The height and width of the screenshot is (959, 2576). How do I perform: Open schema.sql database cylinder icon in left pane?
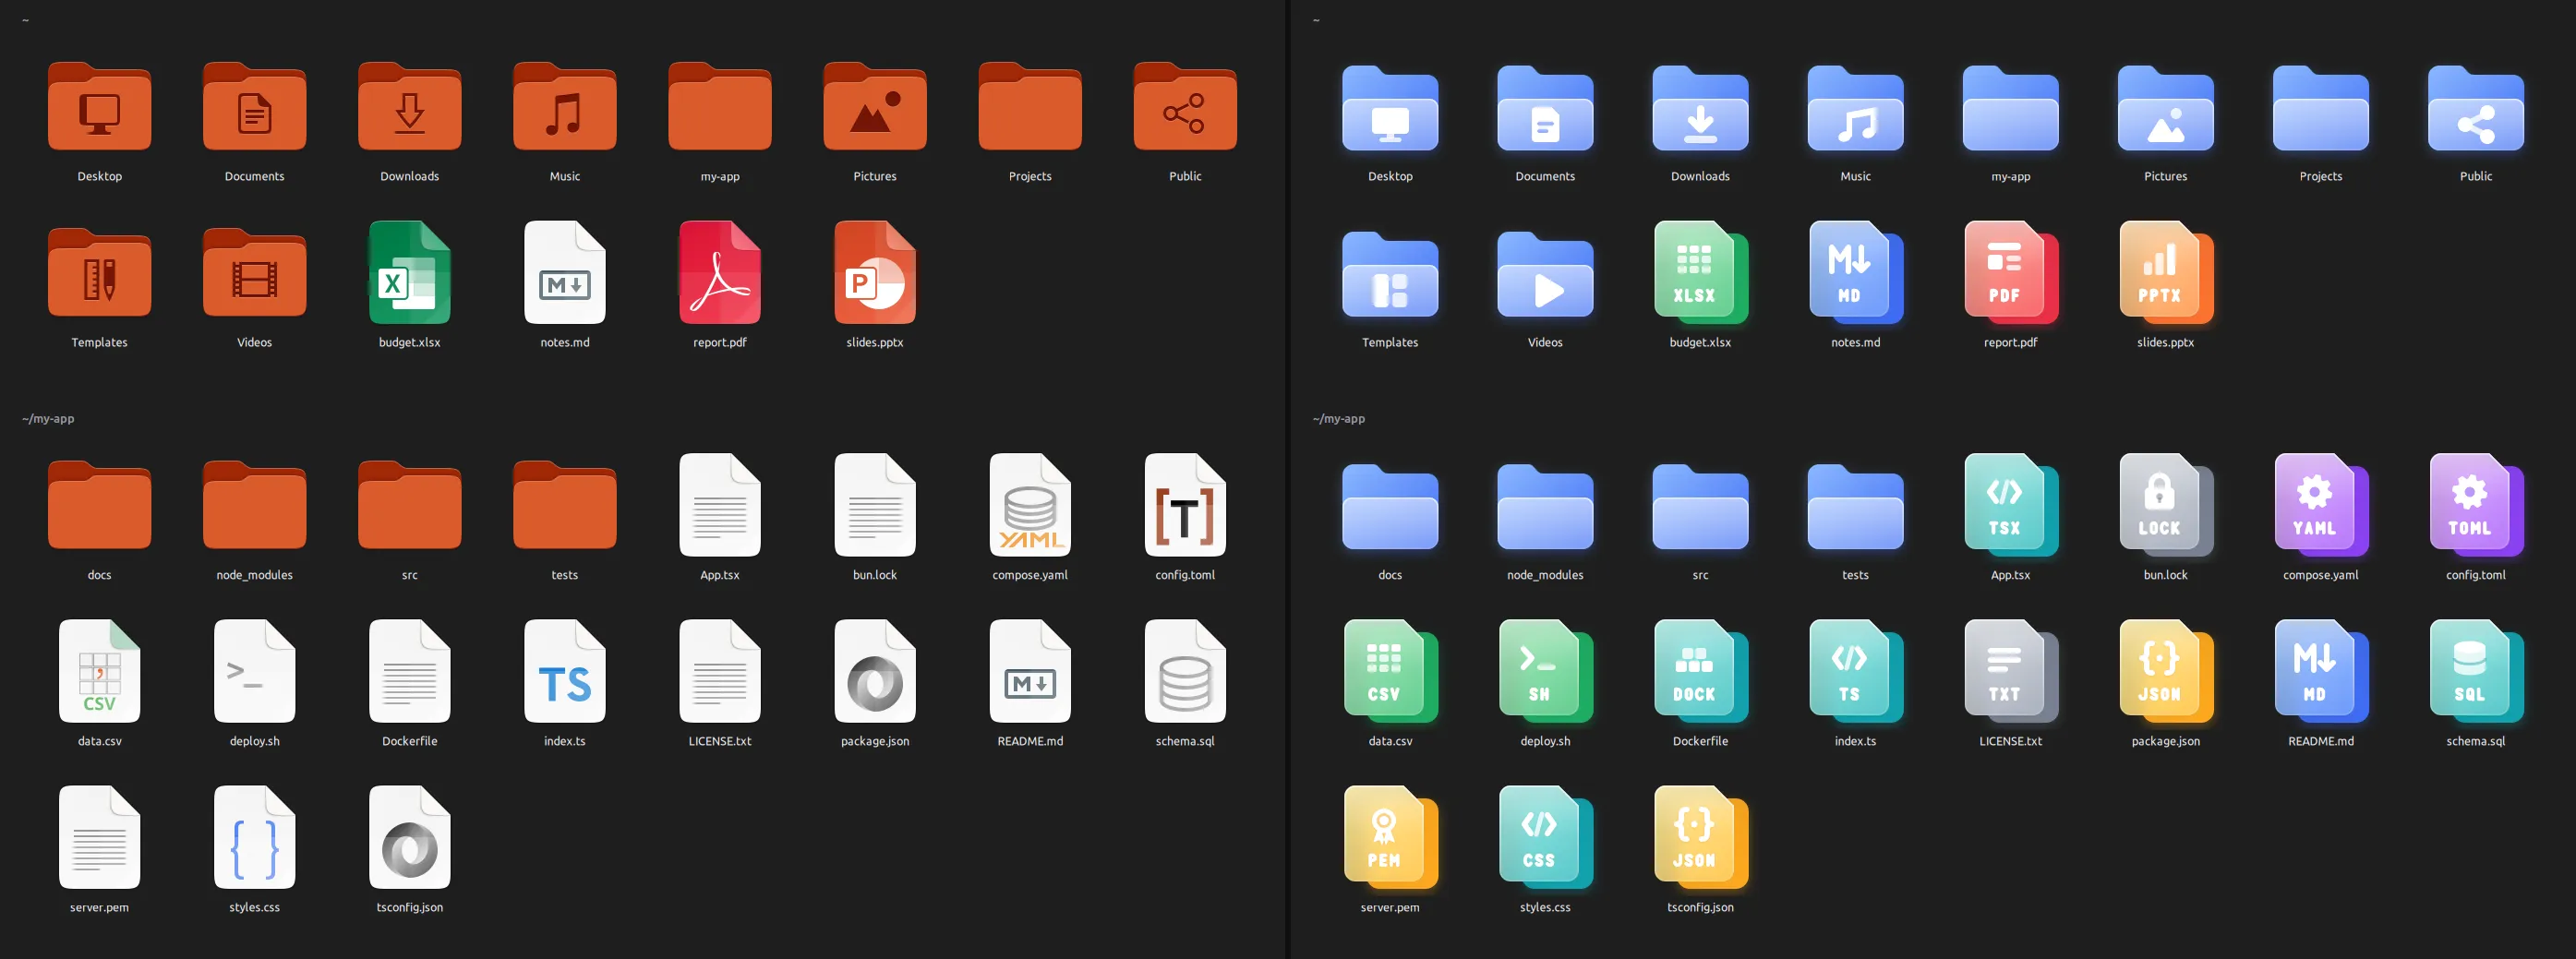tap(1185, 671)
